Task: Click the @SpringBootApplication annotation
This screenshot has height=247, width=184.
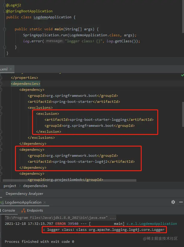Action: tap(29, 11)
